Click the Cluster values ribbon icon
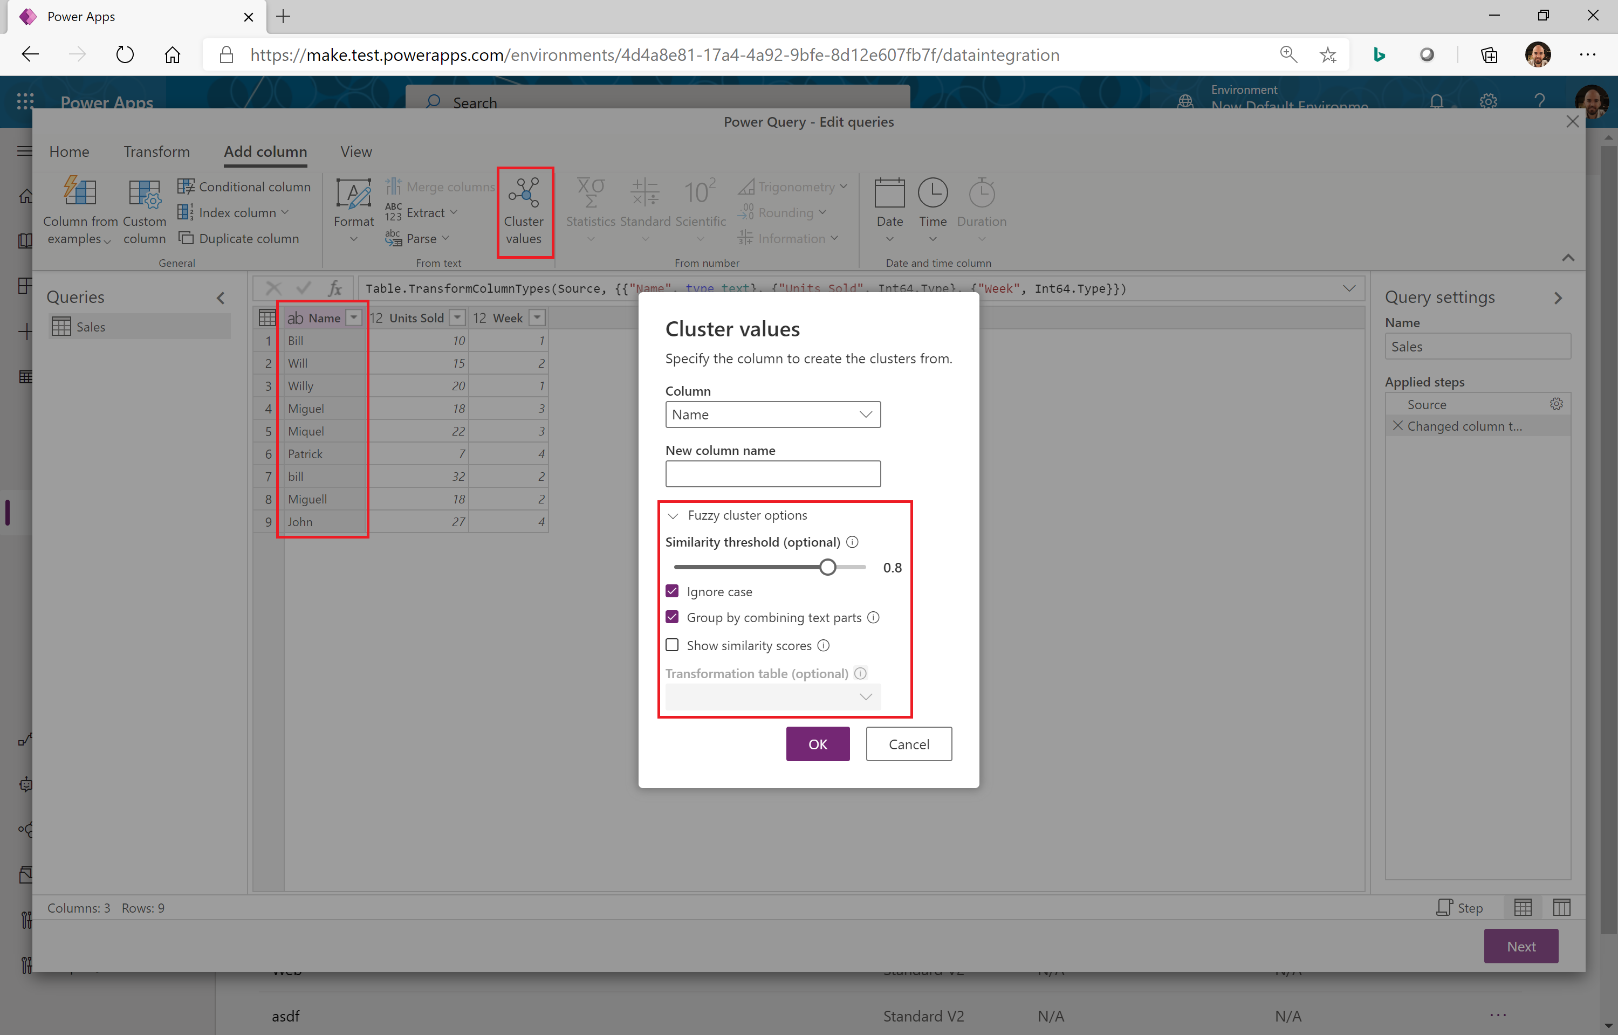The height and width of the screenshot is (1035, 1618). (523, 194)
